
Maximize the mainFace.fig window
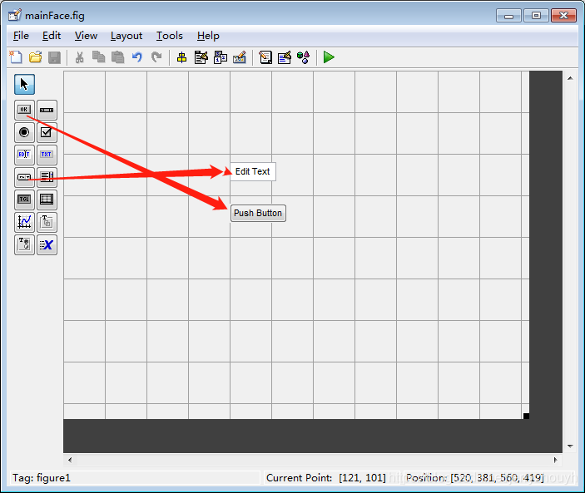536,16
